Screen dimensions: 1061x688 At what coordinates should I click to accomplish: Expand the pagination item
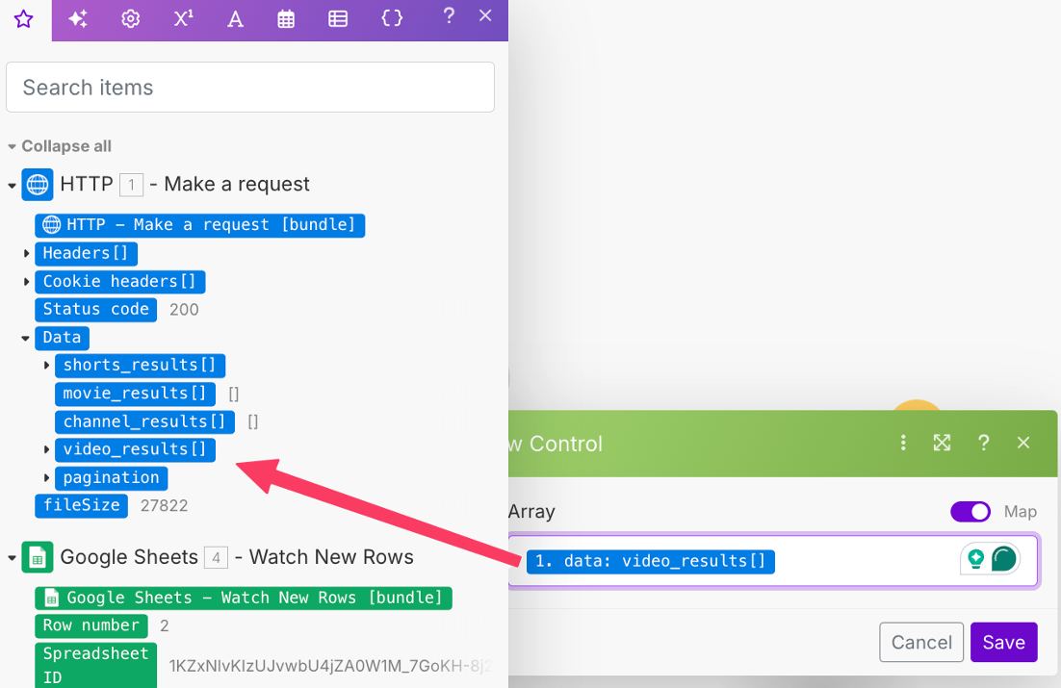[46, 478]
